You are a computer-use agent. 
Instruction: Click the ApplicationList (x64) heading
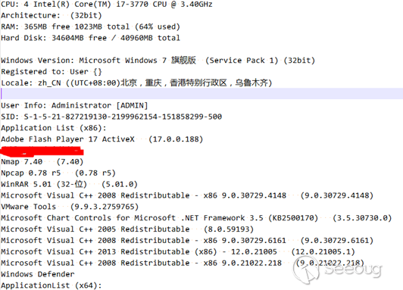point(52,285)
